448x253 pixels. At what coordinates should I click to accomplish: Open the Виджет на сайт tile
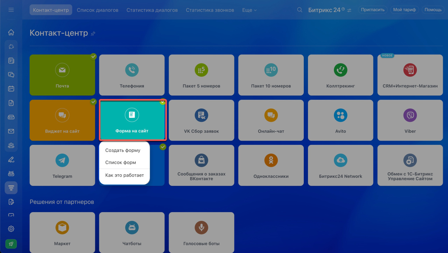[x=62, y=120]
